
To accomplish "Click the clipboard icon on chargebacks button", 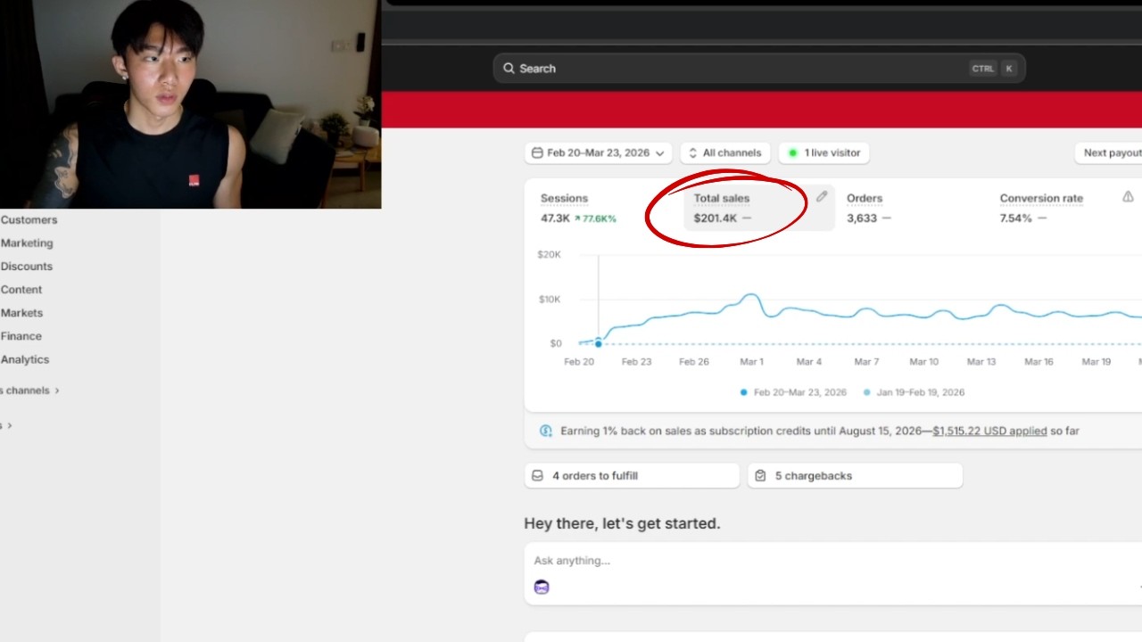I will click(x=760, y=475).
